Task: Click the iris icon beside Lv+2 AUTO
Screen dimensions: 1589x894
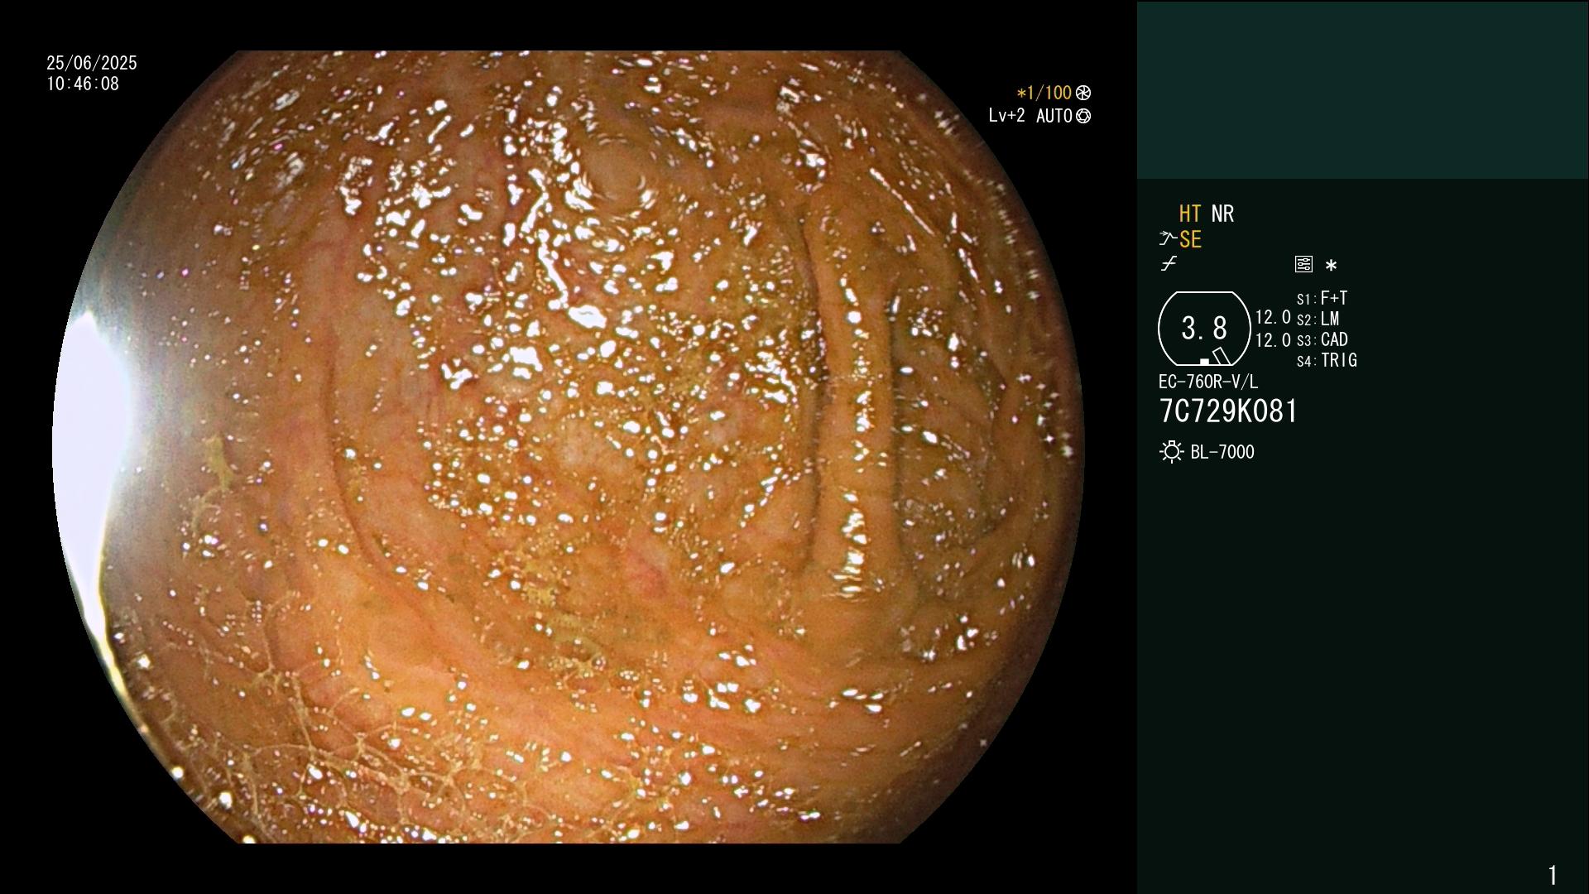Action: click(x=1083, y=116)
